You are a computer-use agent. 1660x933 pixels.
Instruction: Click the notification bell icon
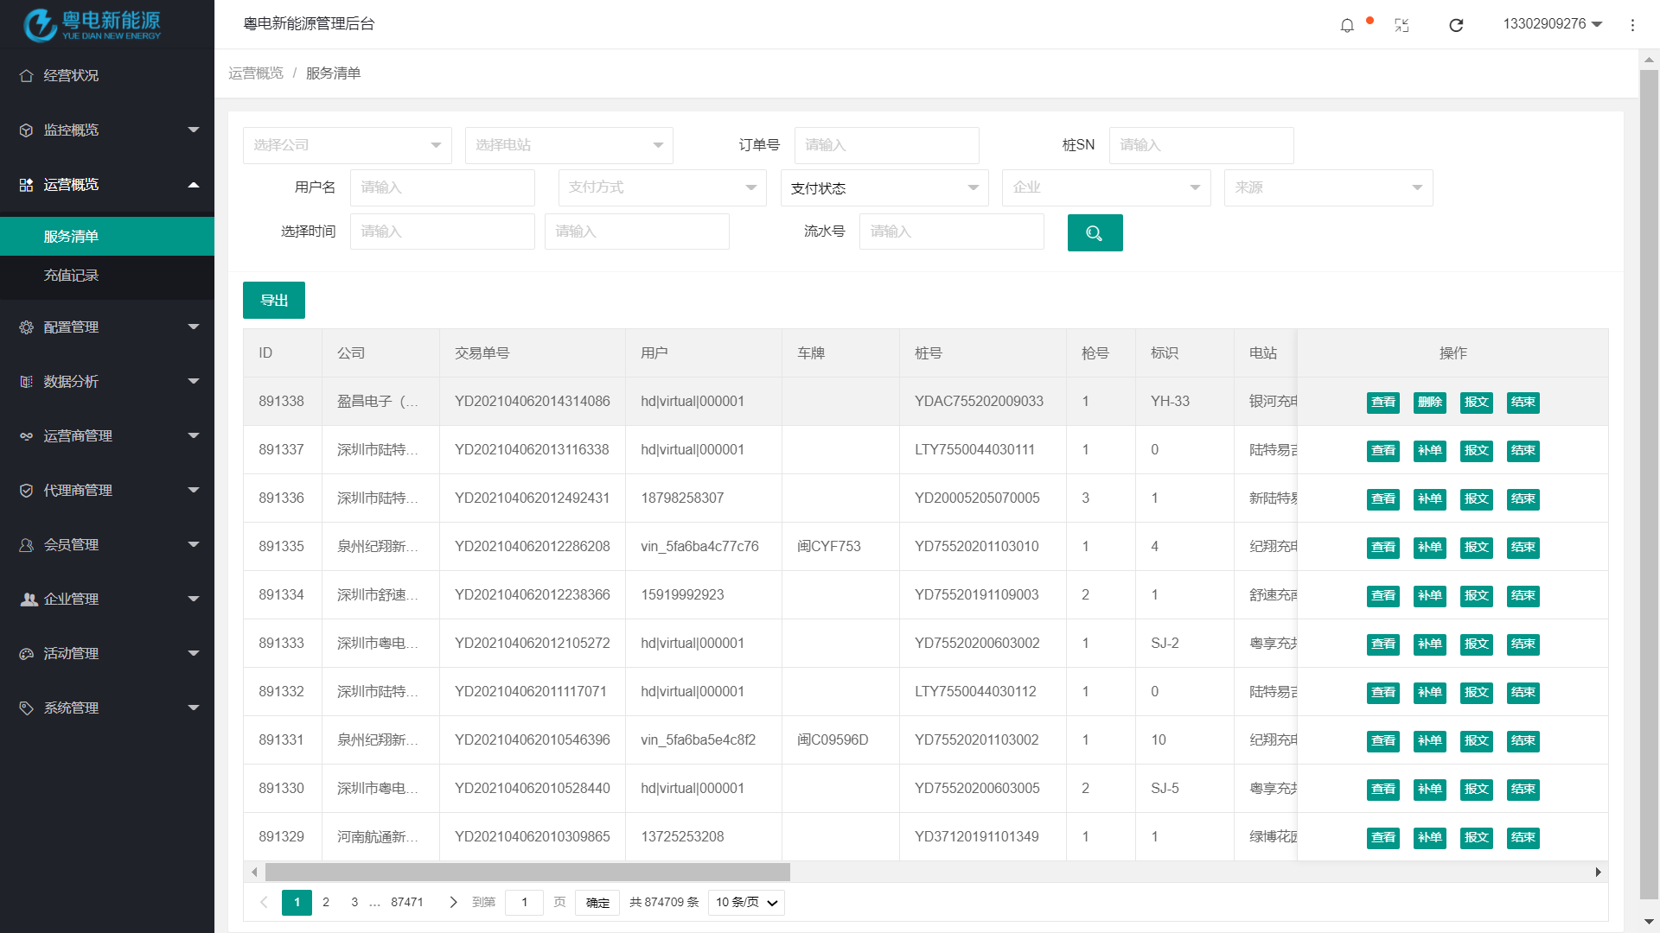pos(1347,25)
